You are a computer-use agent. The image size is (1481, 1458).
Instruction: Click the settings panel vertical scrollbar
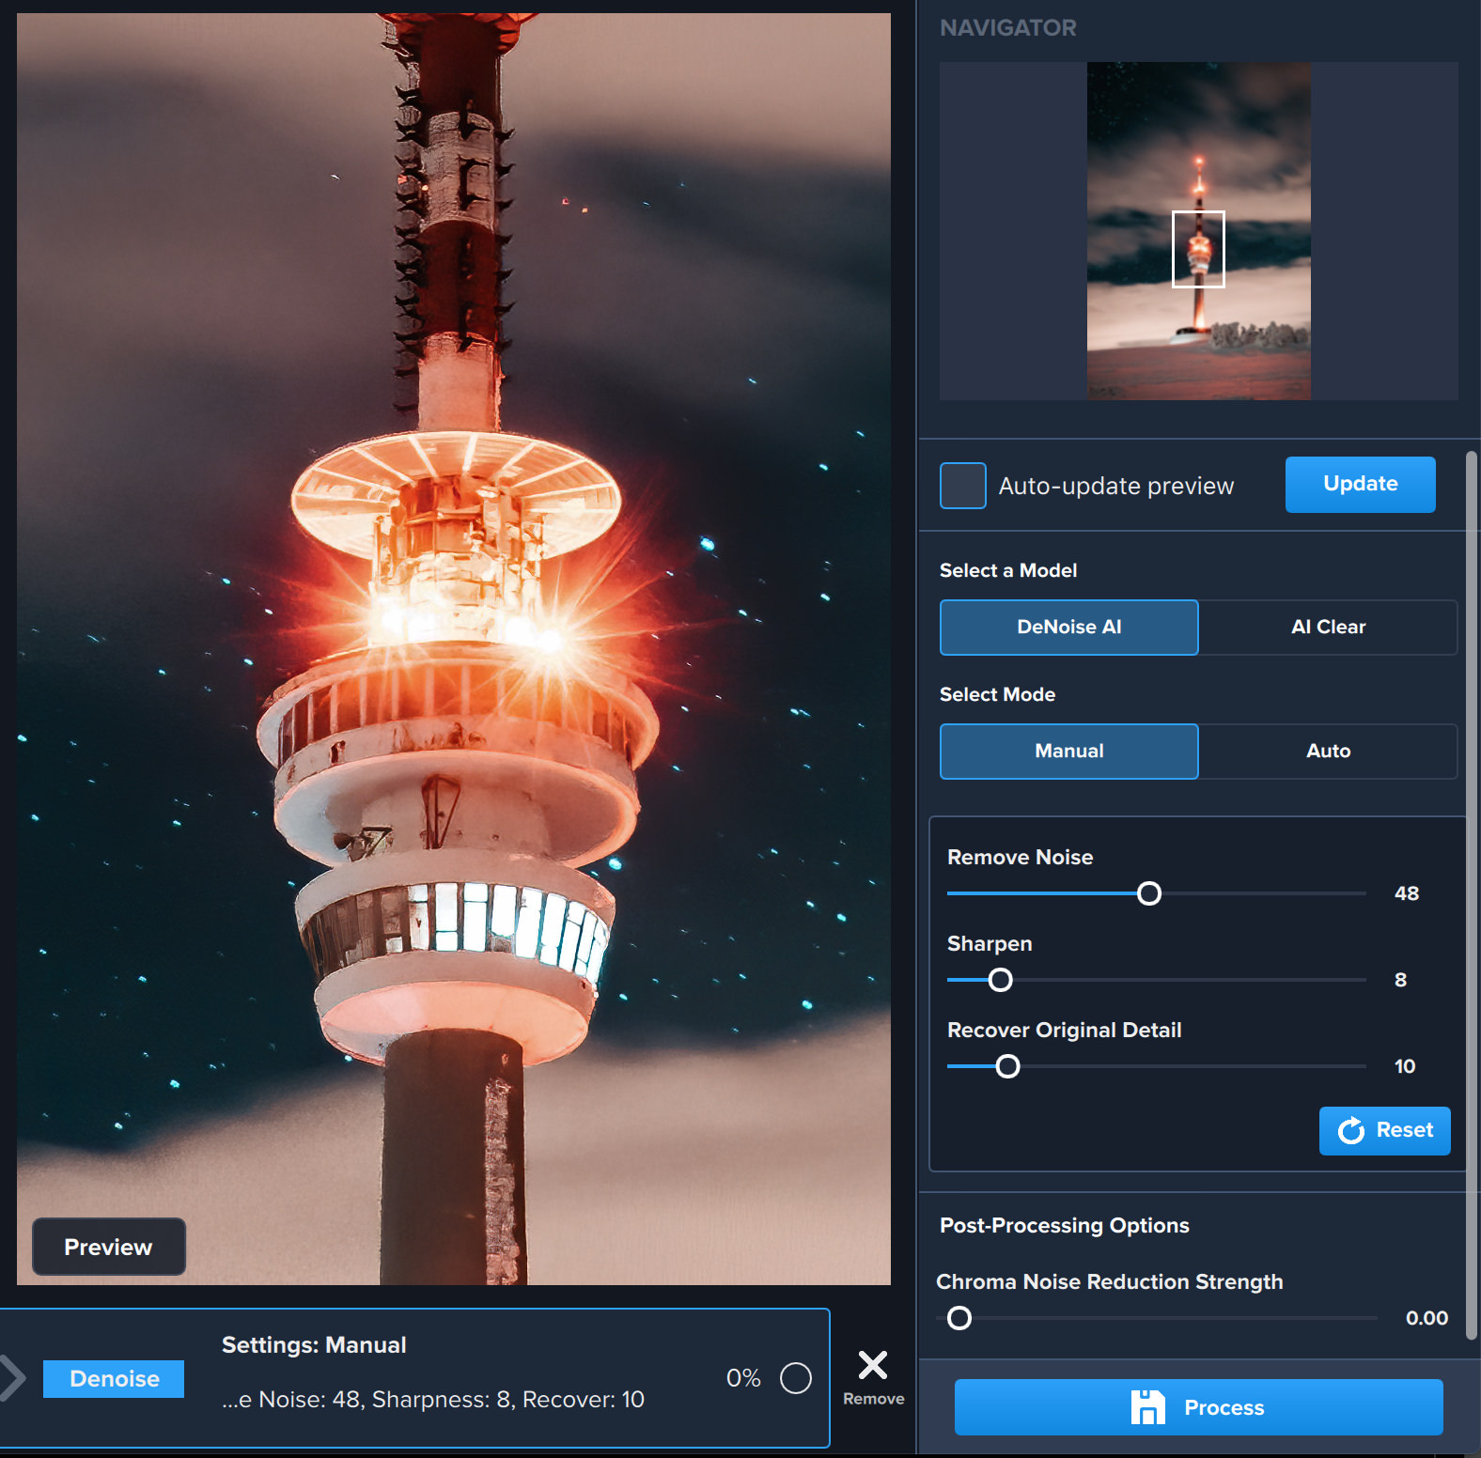pyautogui.click(x=1471, y=892)
